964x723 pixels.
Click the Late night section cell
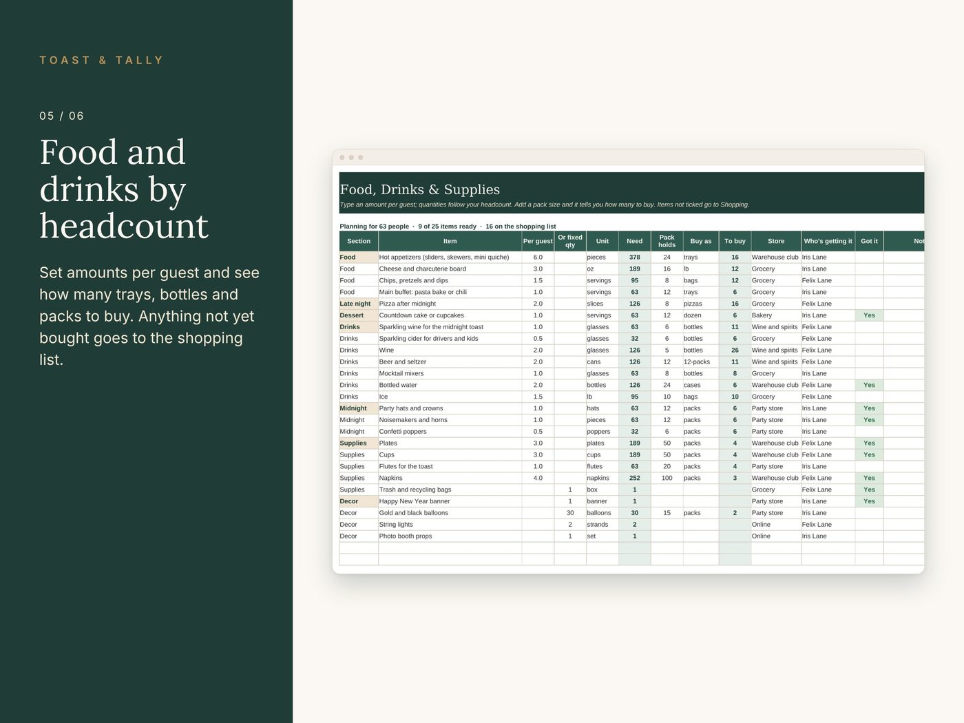click(359, 304)
